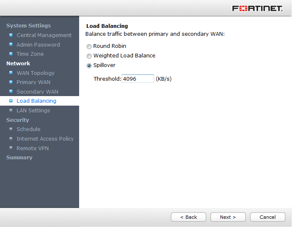Select the Spillover radio button

[89, 66]
